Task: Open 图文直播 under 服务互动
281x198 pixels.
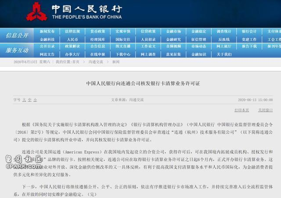Action: [x=123, y=46]
